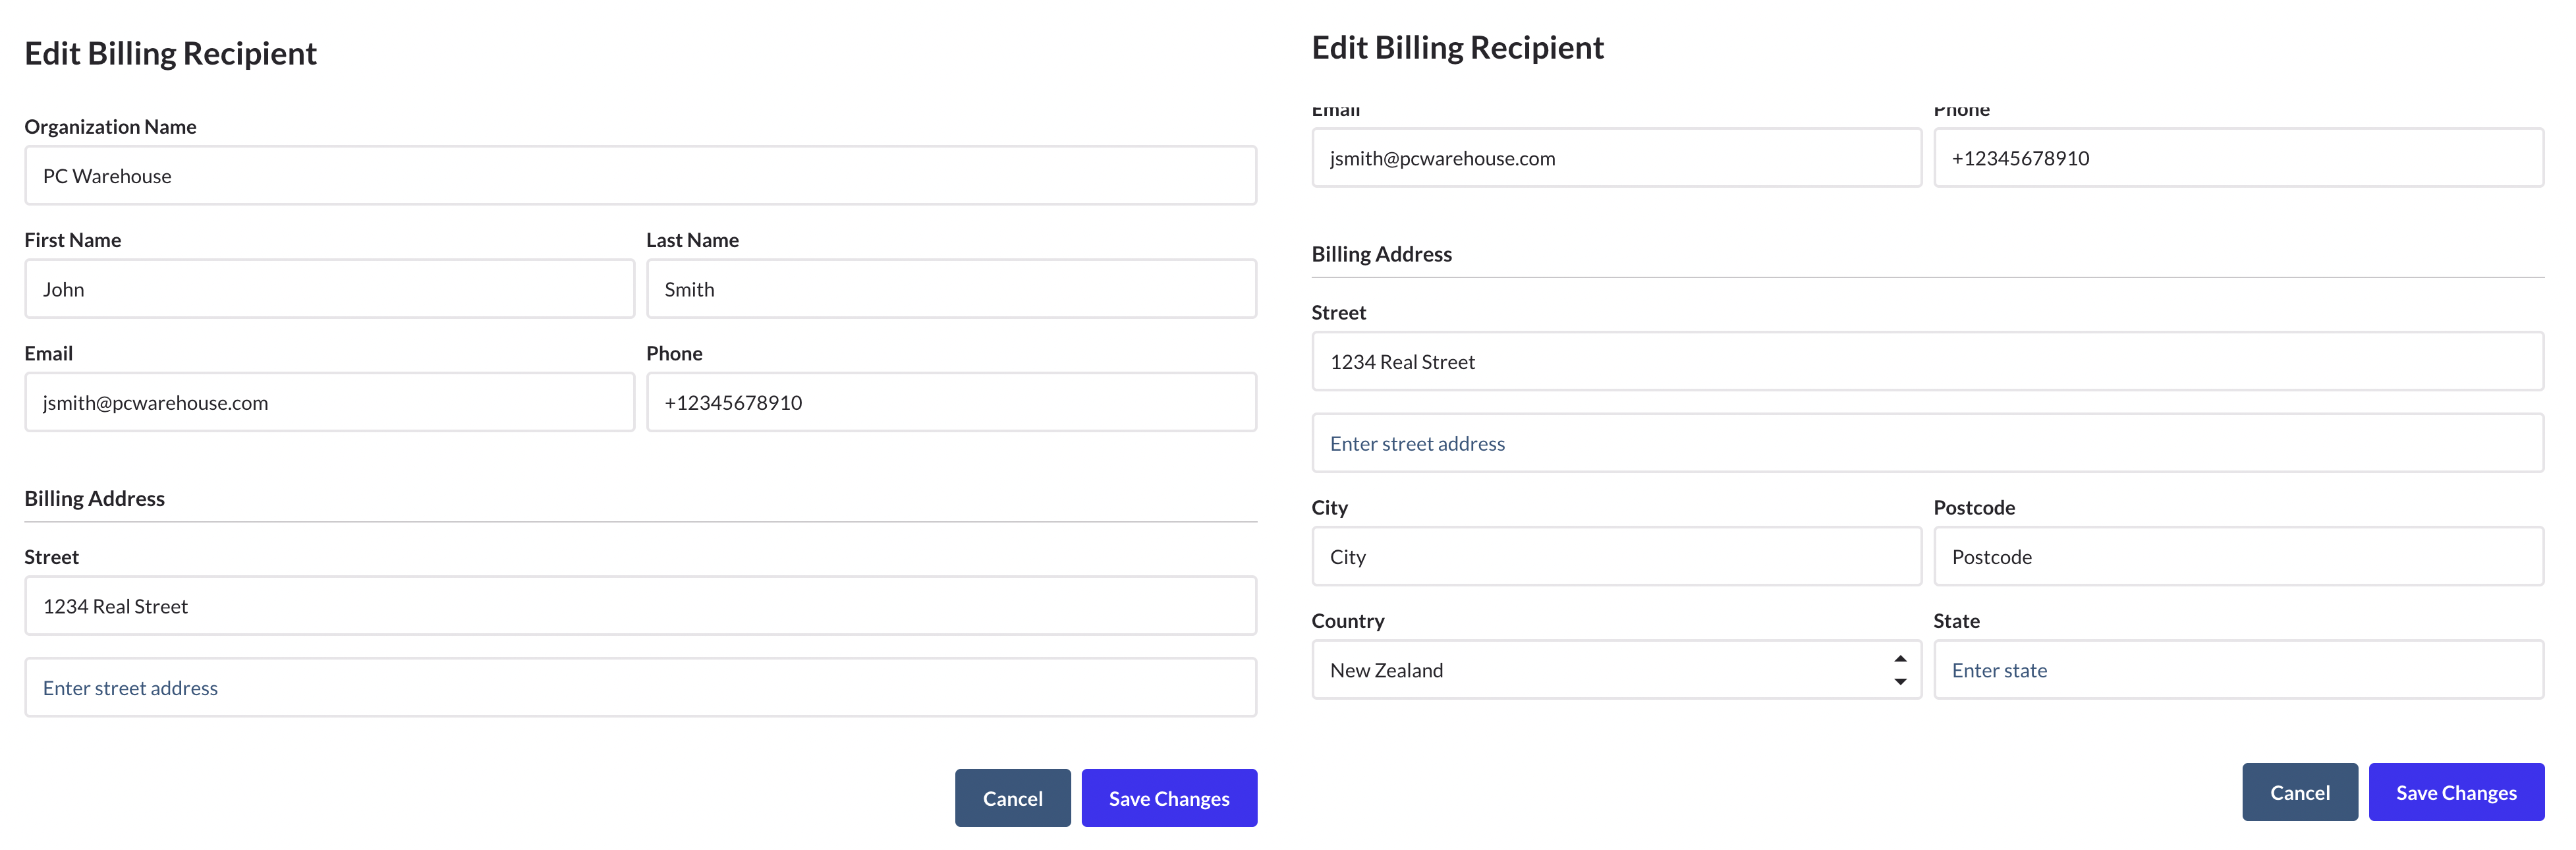This screenshot has height=850, width=2576.
Task: Click the Edit Billing Recipient title on left
Action: click(170, 53)
